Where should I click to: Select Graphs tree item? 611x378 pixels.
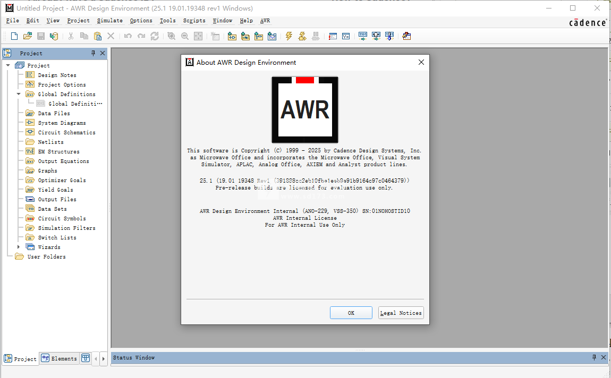pos(47,170)
